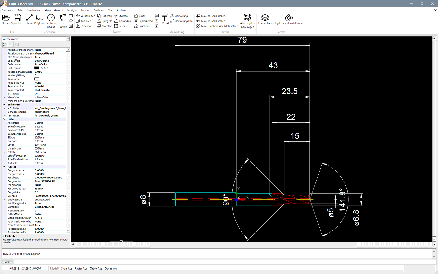Select the ellipse drawing tool

[71, 21]
